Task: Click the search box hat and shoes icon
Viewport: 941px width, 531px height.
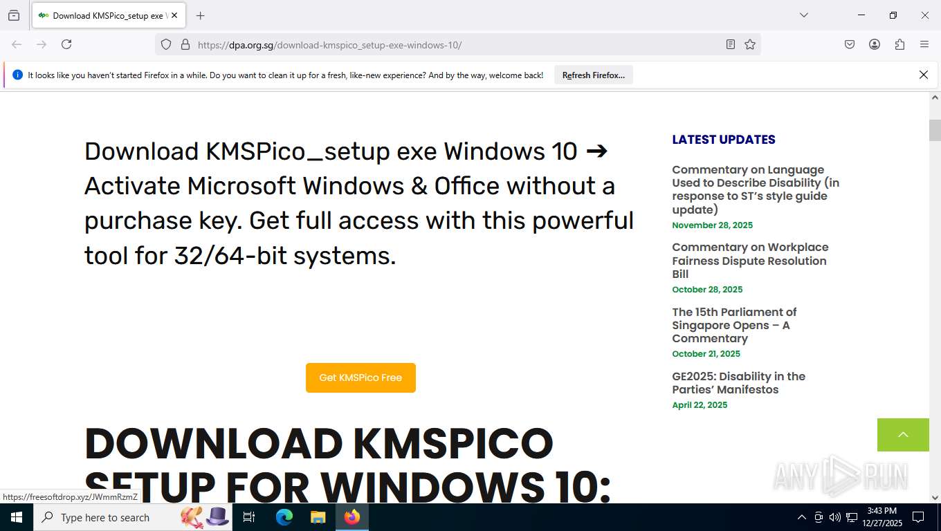Action: pyautogui.click(x=205, y=517)
